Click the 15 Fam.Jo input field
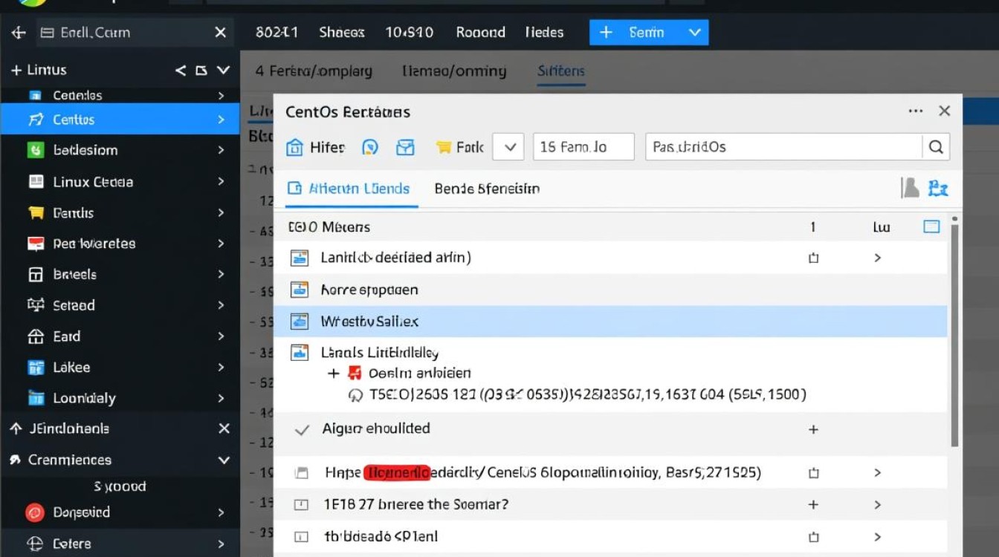The image size is (999, 557). (583, 147)
